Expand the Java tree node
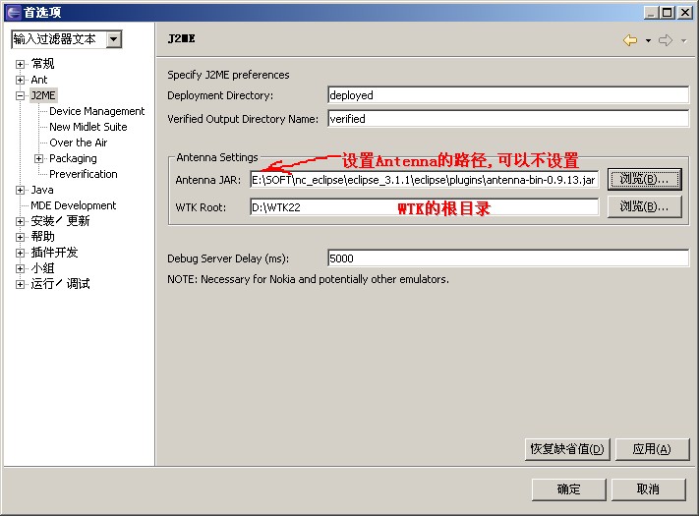 20,191
